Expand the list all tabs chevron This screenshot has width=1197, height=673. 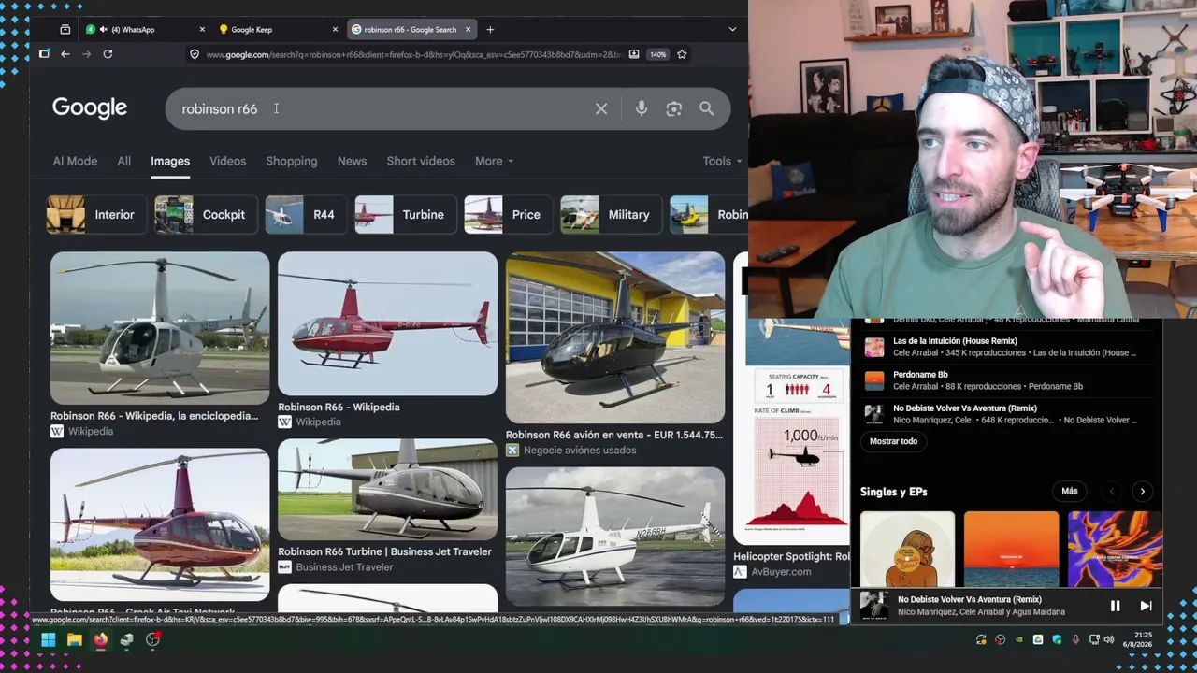tap(732, 29)
